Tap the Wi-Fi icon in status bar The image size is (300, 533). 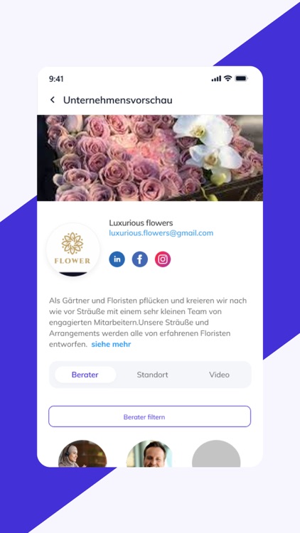point(228,78)
